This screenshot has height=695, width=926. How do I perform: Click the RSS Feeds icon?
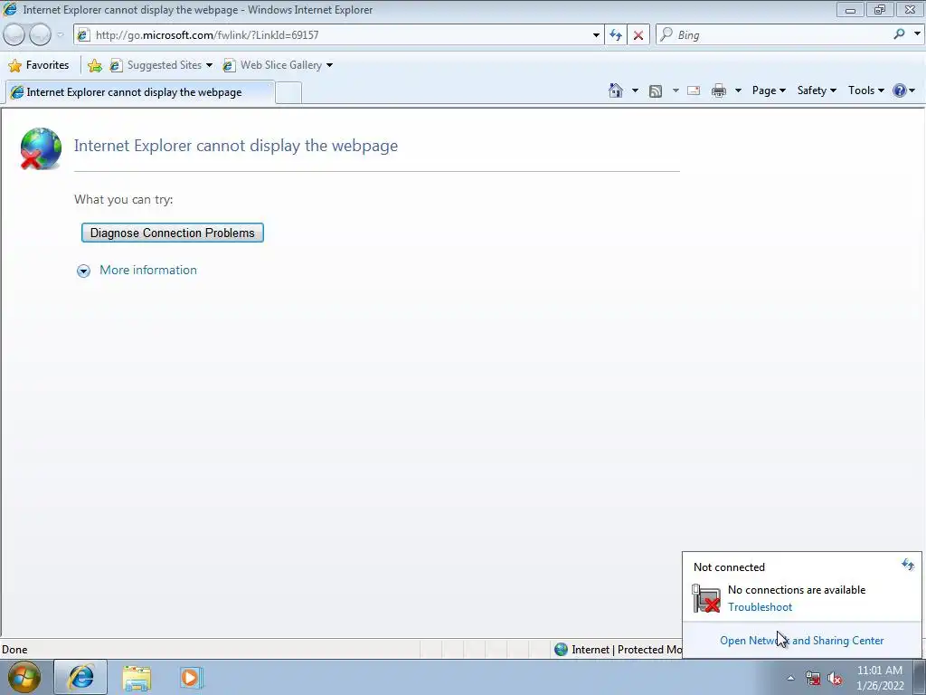[x=656, y=90]
